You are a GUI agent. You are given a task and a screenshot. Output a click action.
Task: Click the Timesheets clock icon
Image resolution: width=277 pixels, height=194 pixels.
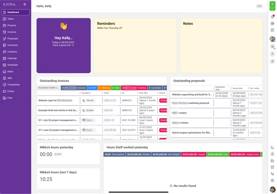tap(4, 85)
